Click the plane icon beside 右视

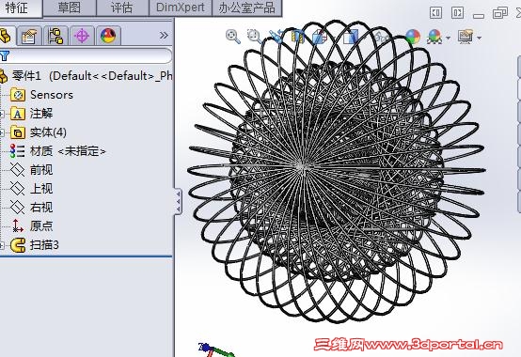pyautogui.click(x=17, y=208)
